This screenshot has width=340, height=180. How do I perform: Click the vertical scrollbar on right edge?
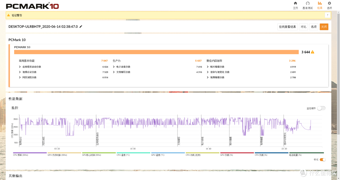click(338, 74)
